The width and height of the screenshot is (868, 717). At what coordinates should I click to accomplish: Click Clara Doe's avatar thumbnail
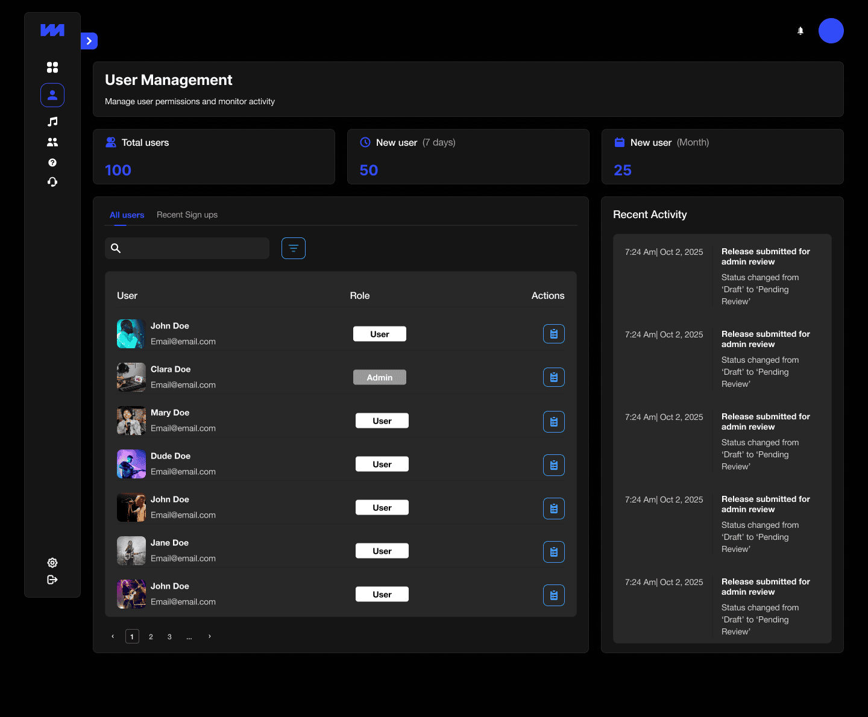(131, 377)
